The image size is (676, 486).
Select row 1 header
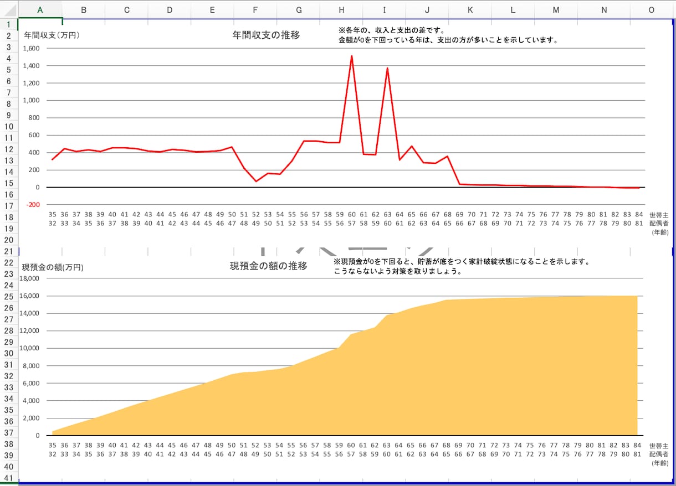(x=9, y=24)
